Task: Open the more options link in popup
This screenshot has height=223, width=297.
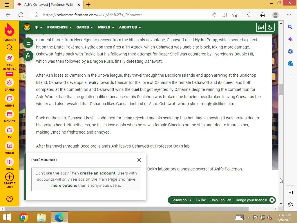Action: [x=64, y=186]
